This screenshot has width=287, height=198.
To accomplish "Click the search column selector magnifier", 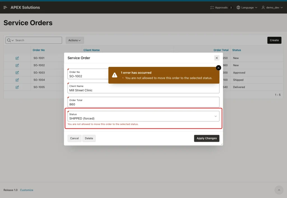I will pyautogui.click(x=10, y=40).
